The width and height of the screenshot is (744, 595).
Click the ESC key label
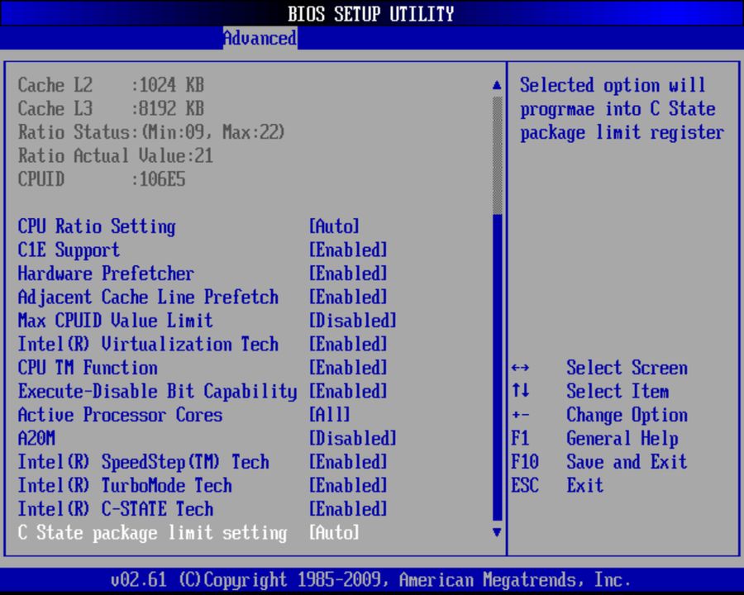pos(525,485)
